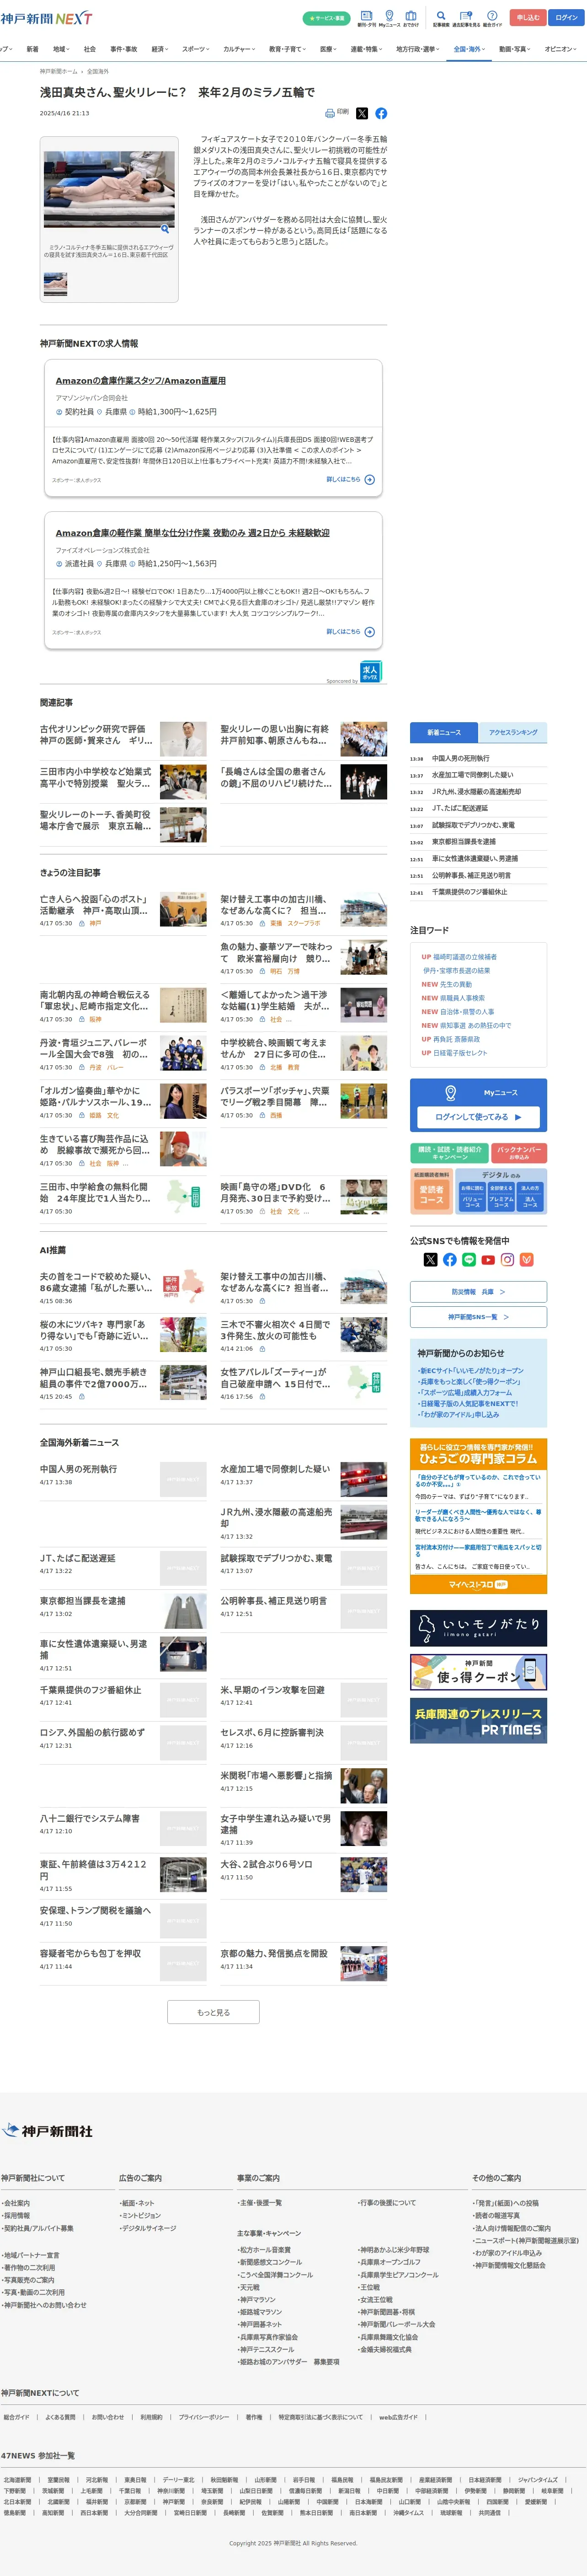Click the 神戸新聞社 footer logo
This screenshot has height=2576, width=587.
tap(48, 2131)
